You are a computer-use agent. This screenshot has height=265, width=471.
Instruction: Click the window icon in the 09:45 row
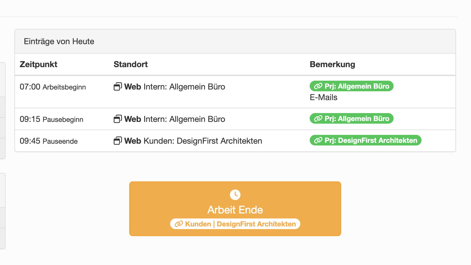click(118, 141)
